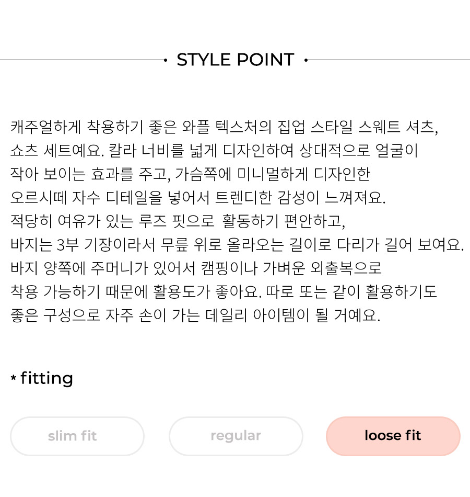The width and height of the screenshot is (470, 497).
Task: Click the line starting with 착용 가능하기
Action: [x=224, y=291]
